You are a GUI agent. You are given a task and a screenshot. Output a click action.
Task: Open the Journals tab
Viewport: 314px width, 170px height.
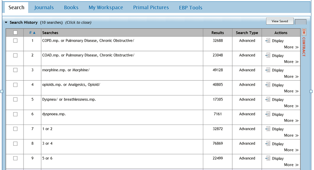point(44,7)
